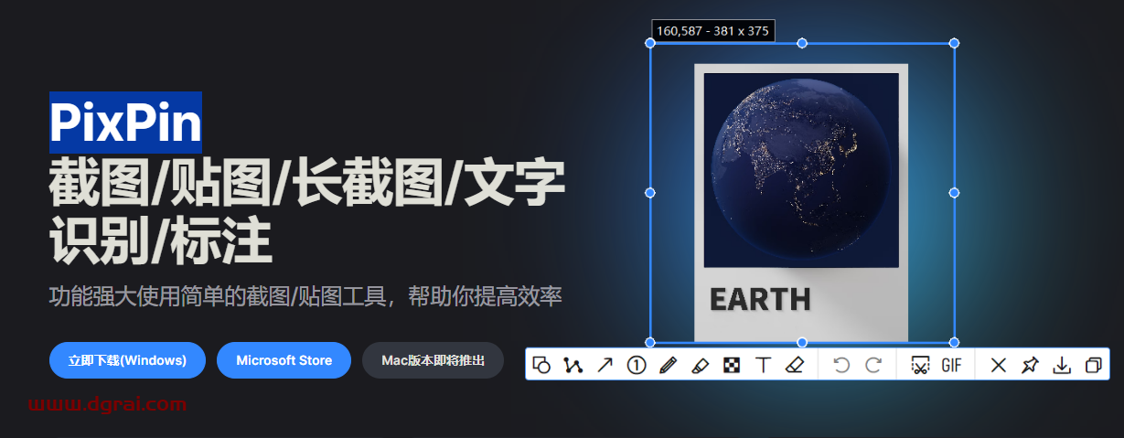Click the left-edge middle selection handle
This screenshot has height=438, width=1124.
point(650,193)
